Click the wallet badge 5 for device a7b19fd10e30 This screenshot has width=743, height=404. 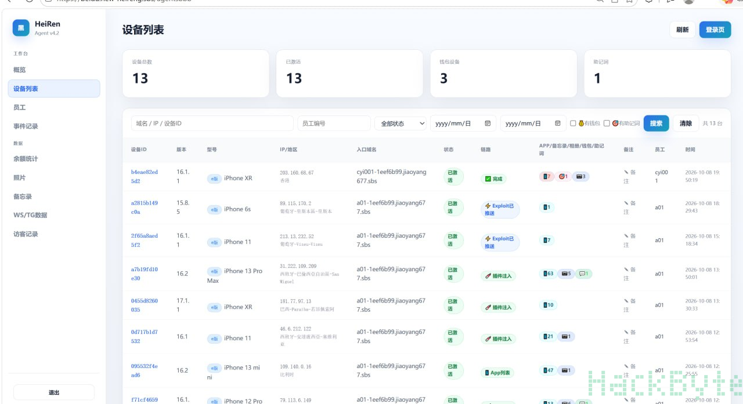click(x=566, y=274)
